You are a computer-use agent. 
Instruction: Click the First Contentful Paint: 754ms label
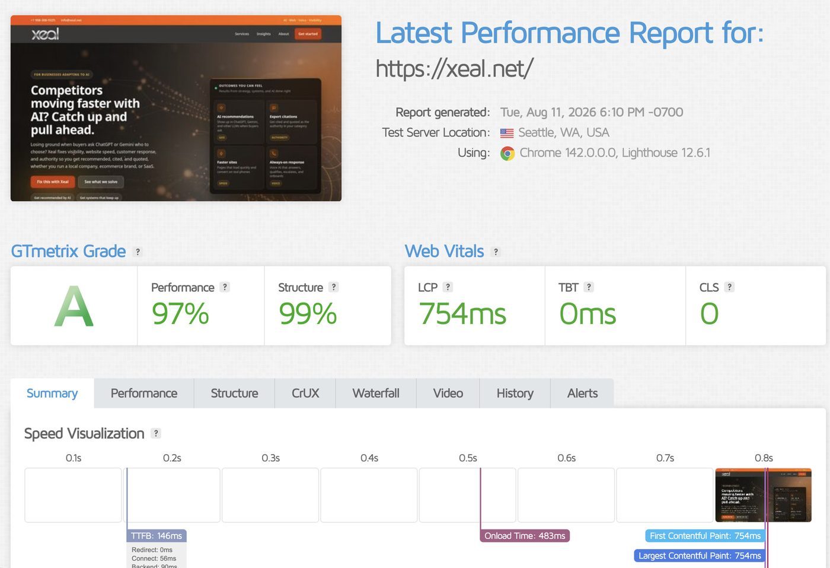[705, 536]
